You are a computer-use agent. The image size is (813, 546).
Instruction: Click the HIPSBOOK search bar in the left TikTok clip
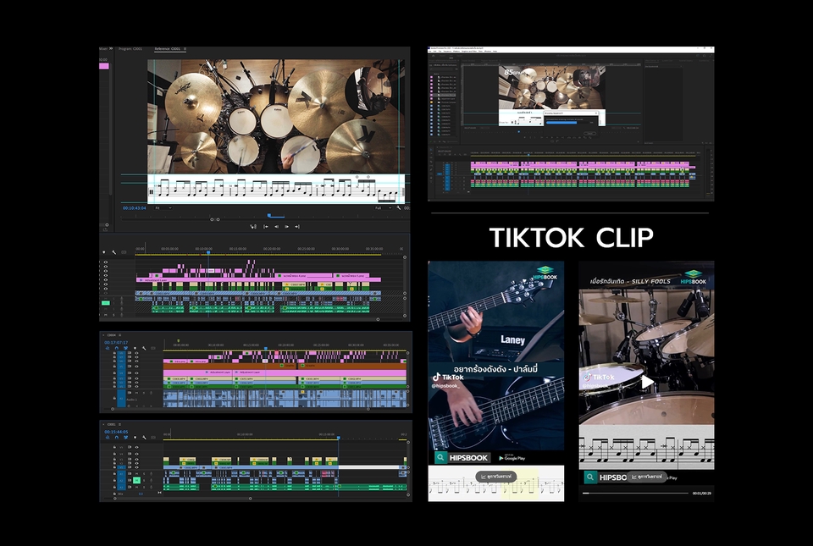(462, 457)
